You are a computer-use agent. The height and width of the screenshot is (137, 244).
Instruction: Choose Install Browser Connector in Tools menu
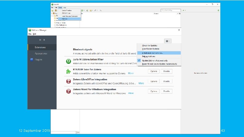tap(69, 16)
